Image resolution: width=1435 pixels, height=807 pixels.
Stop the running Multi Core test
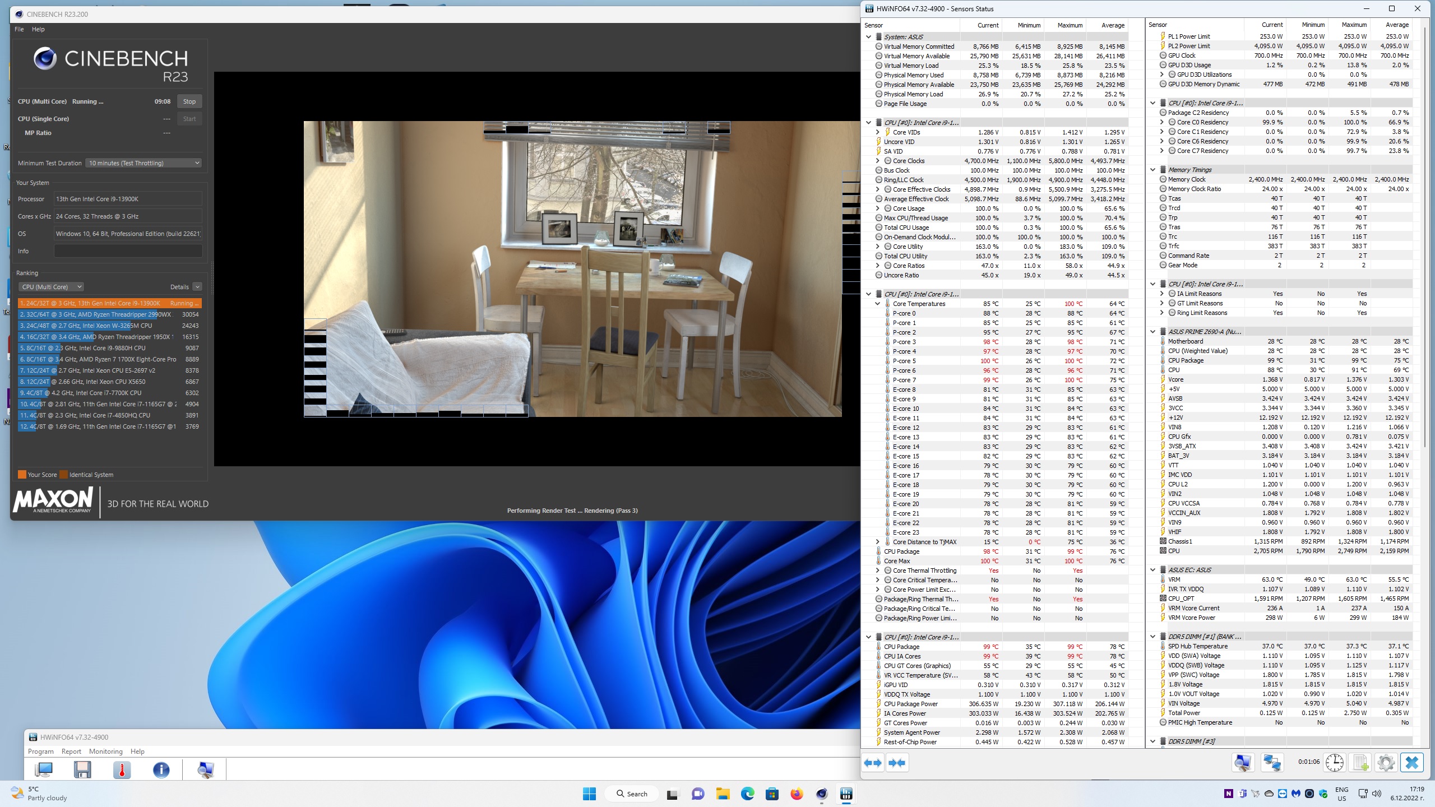189,101
